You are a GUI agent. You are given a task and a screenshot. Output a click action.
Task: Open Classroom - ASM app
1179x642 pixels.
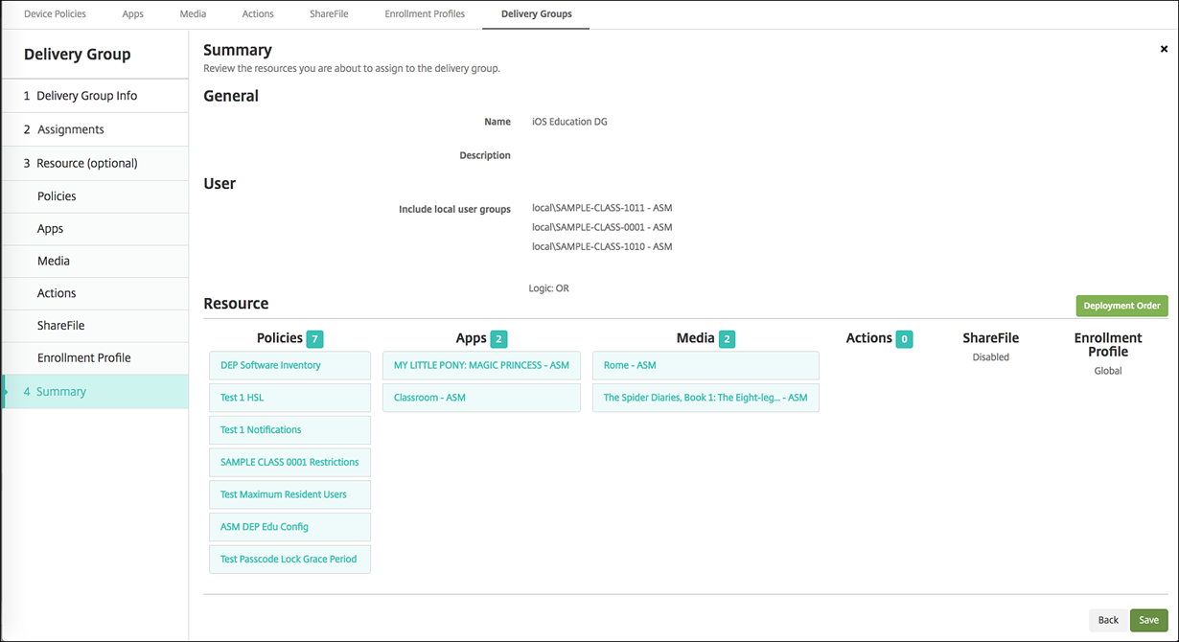pos(481,398)
